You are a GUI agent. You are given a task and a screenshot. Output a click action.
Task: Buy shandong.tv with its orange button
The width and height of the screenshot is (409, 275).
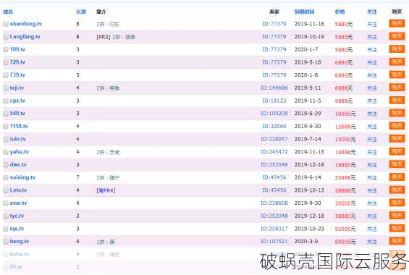coord(397,24)
